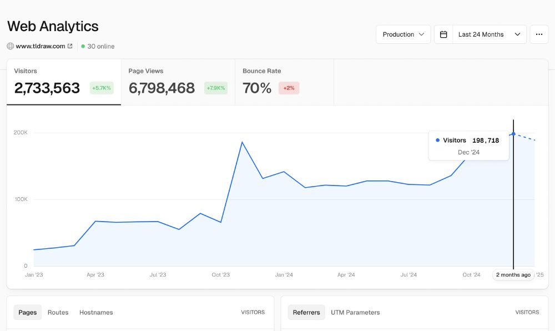The height and width of the screenshot is (331, 555).
Task: Switch to the Referrers tab
Action: pos(306,312)
